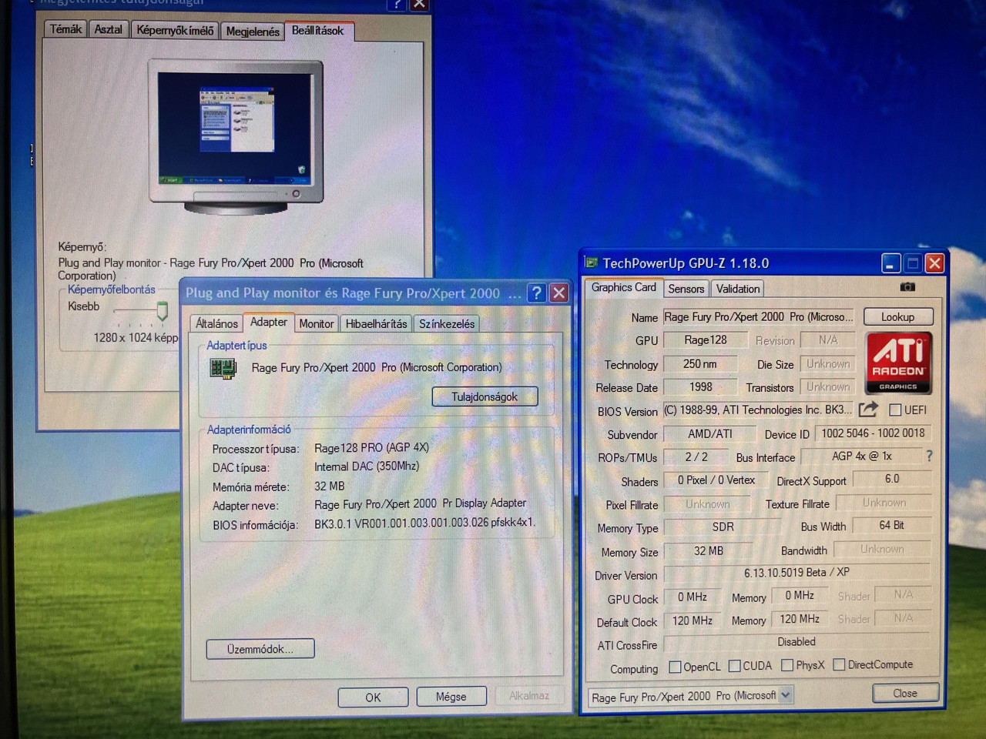Image resolution: width=986 pixels, height=739 pixels.
Task: Click the Release Date 1998 field
Action: coord(701,387)
